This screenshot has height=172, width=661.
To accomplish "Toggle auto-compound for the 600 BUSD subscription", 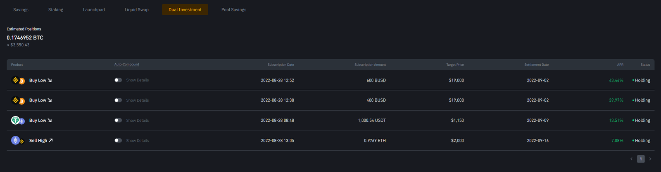I will click(x=118, y=80).
